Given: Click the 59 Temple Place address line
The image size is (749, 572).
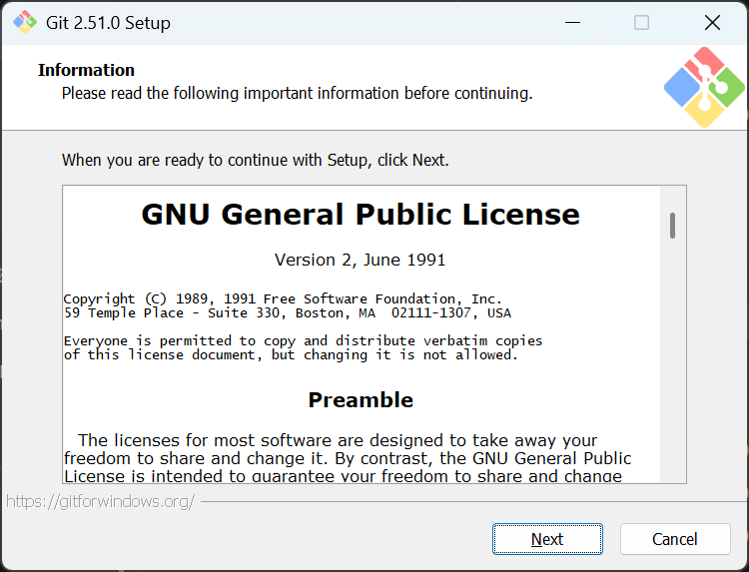Looking at the screenshot, I should click(287, 313).
